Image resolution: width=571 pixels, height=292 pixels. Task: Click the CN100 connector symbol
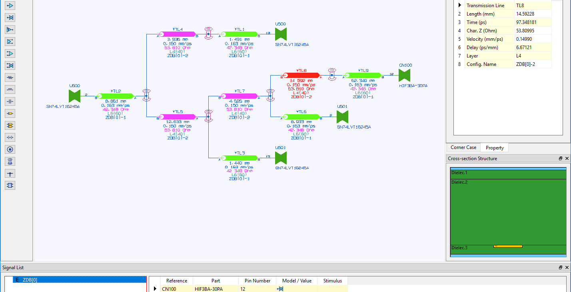405,75
